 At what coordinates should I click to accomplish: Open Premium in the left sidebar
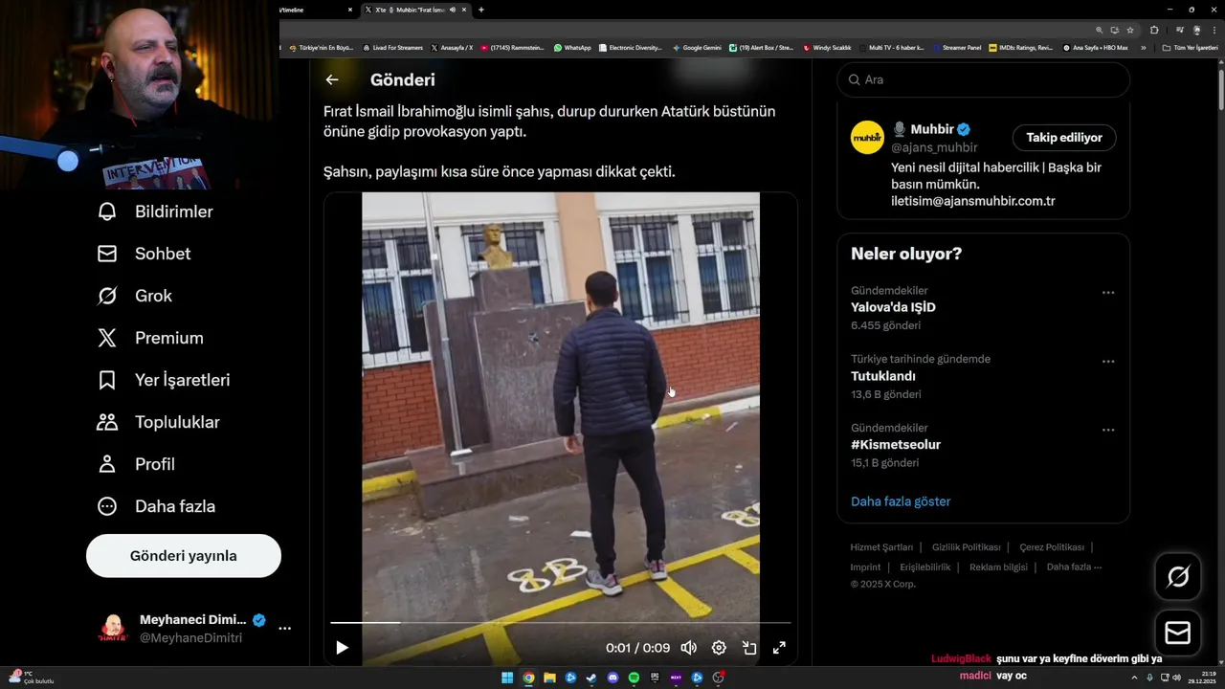[x=150, y=338]
